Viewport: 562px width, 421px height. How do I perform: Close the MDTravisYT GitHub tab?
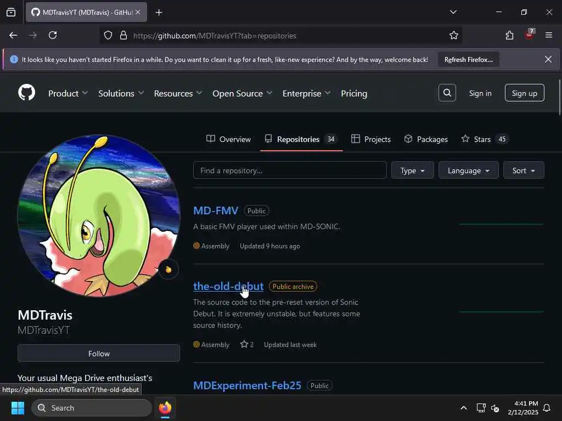pyautogui.click(x=138, y=12)
